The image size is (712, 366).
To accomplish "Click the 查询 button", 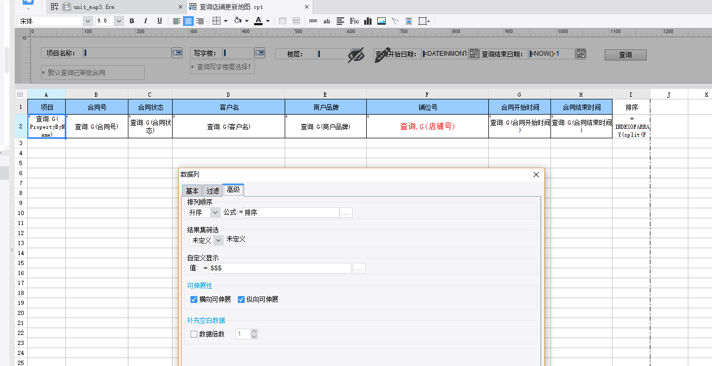I will (x=625, y=55).
